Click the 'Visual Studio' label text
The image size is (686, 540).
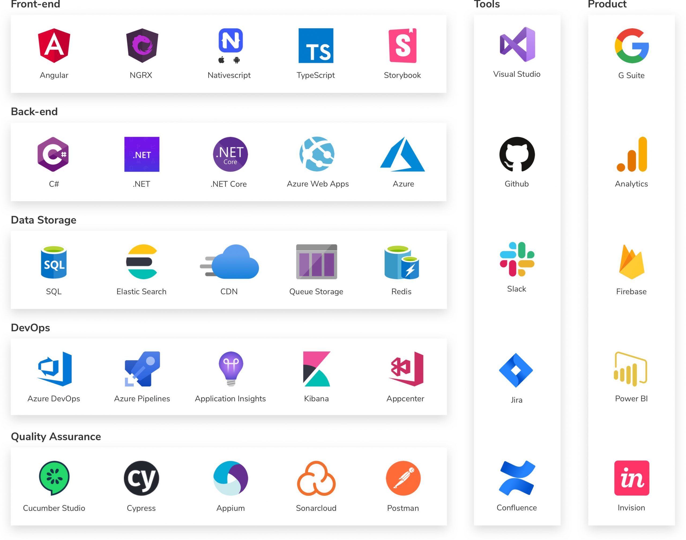pyautogui.click(x=517, y=74)
